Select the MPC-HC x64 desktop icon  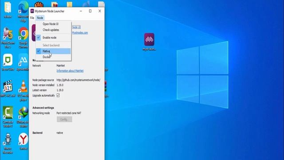[8, 88]
